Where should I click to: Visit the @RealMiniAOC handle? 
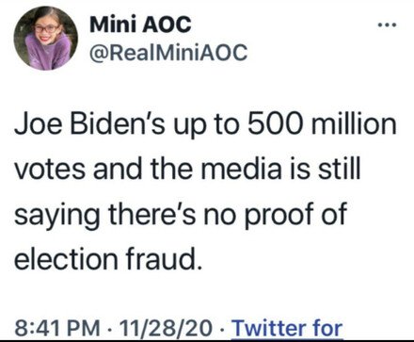(168, 53)
